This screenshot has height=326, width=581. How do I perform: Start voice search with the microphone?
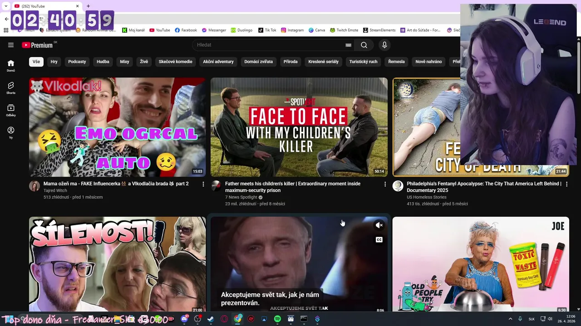point(384,45)
